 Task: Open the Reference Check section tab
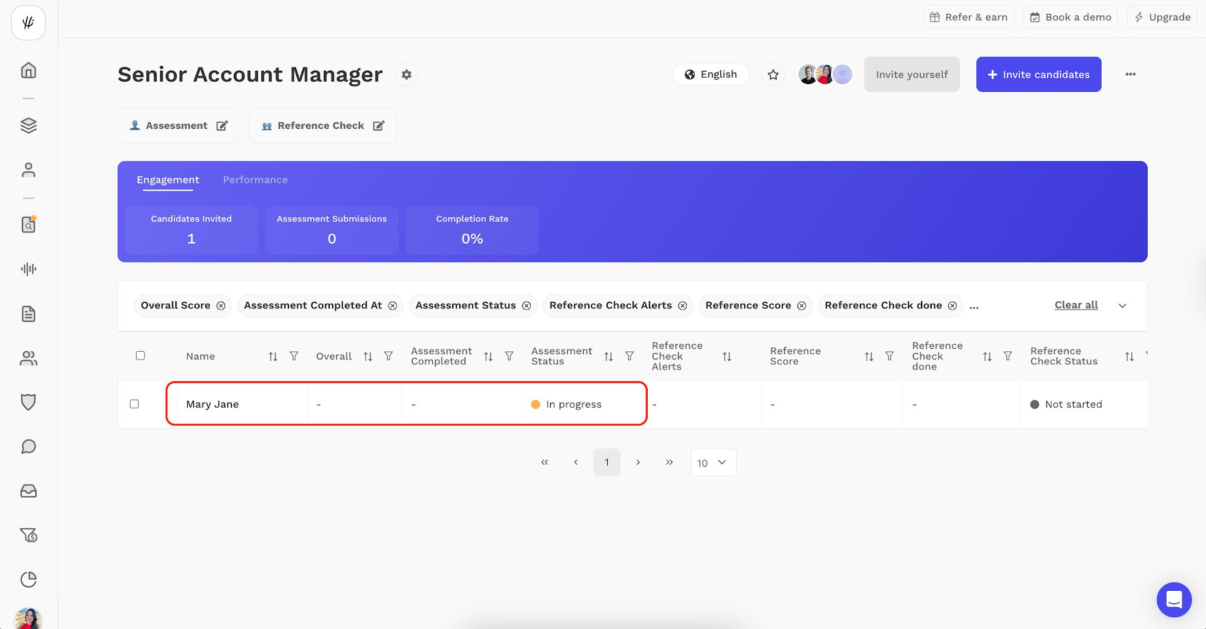[323, 125]
